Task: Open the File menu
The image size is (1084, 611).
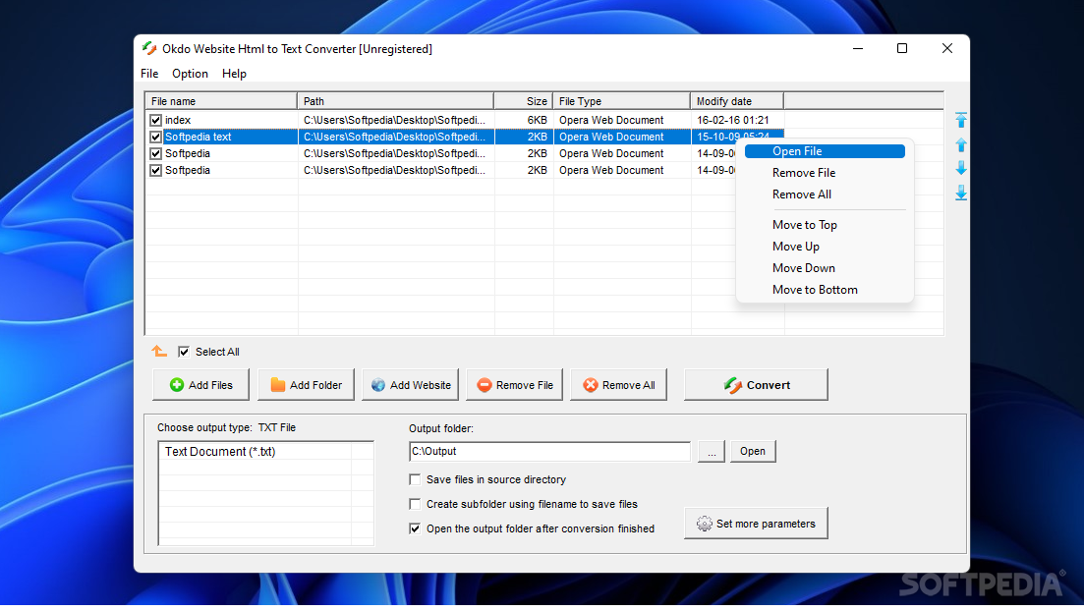Action: (149, 74)
